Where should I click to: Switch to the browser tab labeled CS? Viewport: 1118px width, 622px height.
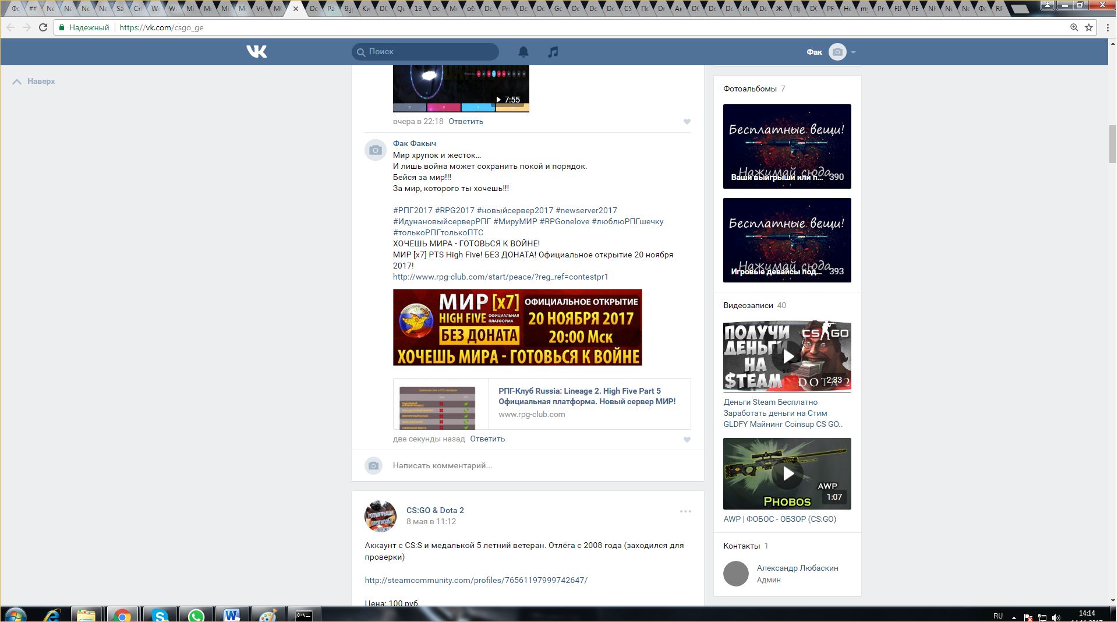click(627, 9)
